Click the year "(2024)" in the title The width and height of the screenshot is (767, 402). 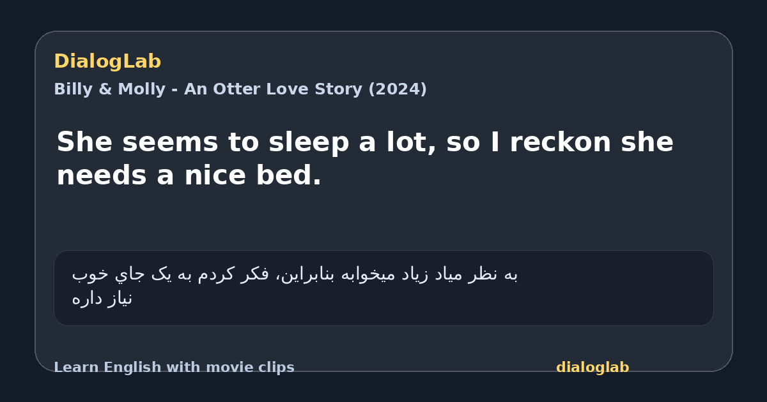[398, 89]
